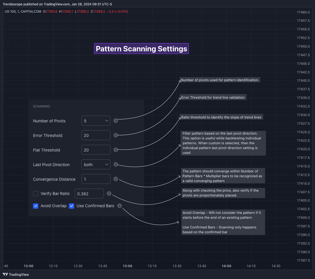The image size is (315, 279).
Task: Click the Use Confirmed Bars label text
Action: [x=95, y=206]
